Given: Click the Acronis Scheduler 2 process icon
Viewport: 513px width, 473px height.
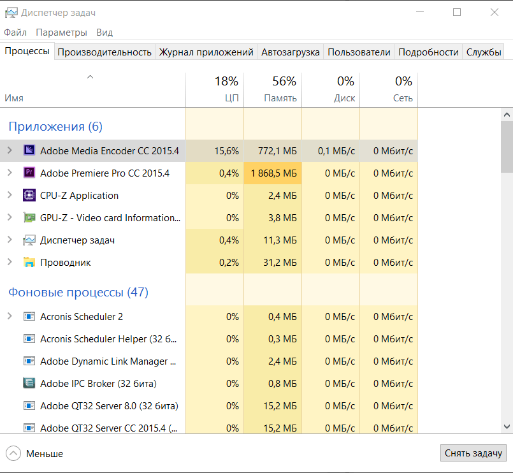Looking at the screenshot, I should click(29, 317).
